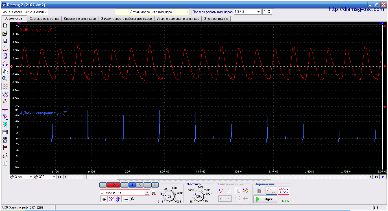Expand the bottom panel collapse handle
388x211 pixels.
[x=194, y=180]
